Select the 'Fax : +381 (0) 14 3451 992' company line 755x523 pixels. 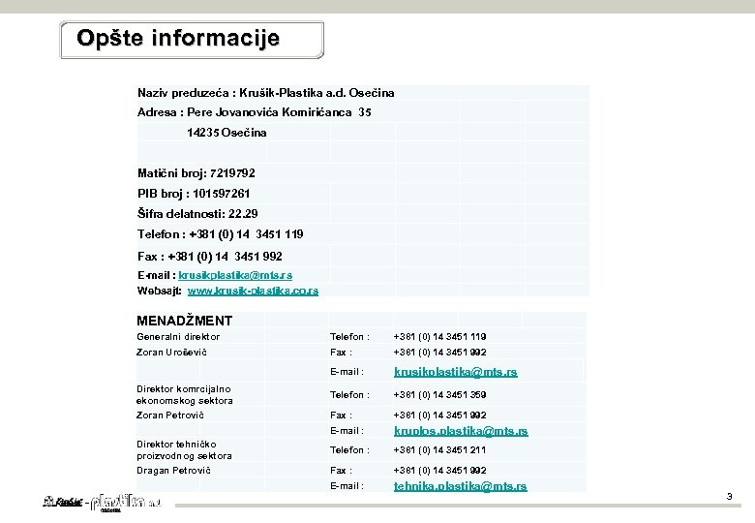[209, 257]
